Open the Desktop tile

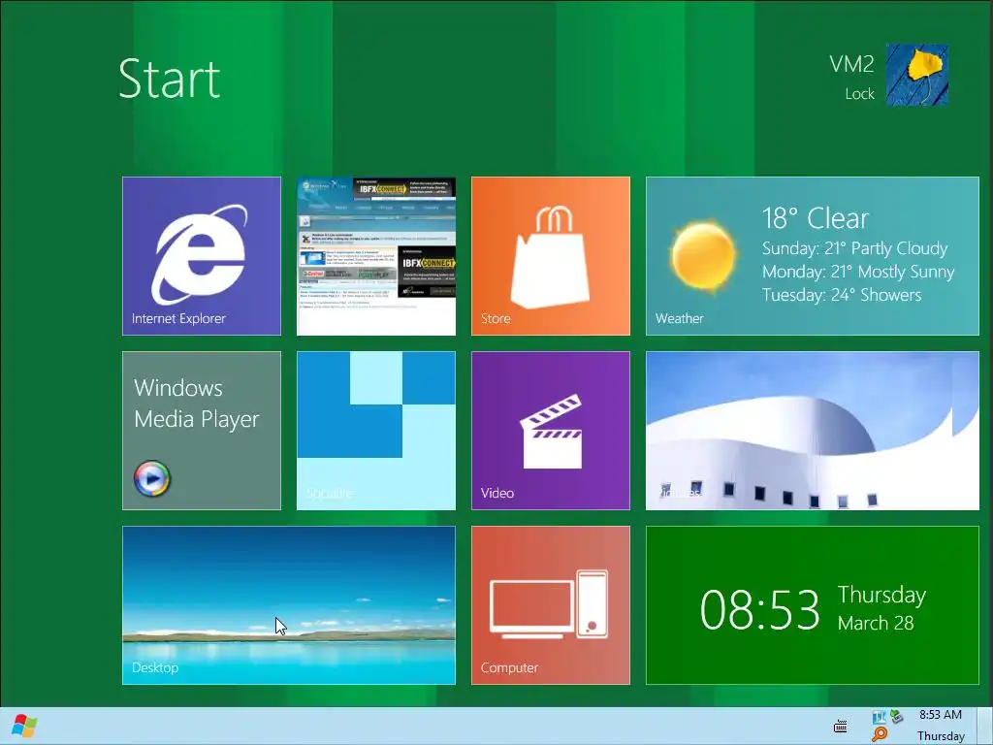point(289,605)
